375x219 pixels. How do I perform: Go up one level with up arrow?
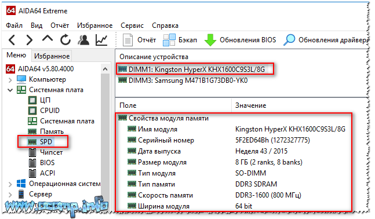48,39
